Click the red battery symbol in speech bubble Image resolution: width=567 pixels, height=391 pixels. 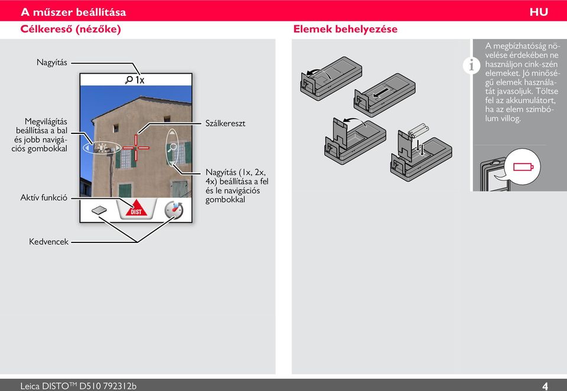523,167
